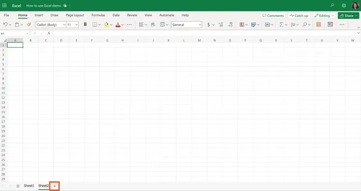Click the Share button
Viewport: 361px width, 191px height.
point(348,16)
